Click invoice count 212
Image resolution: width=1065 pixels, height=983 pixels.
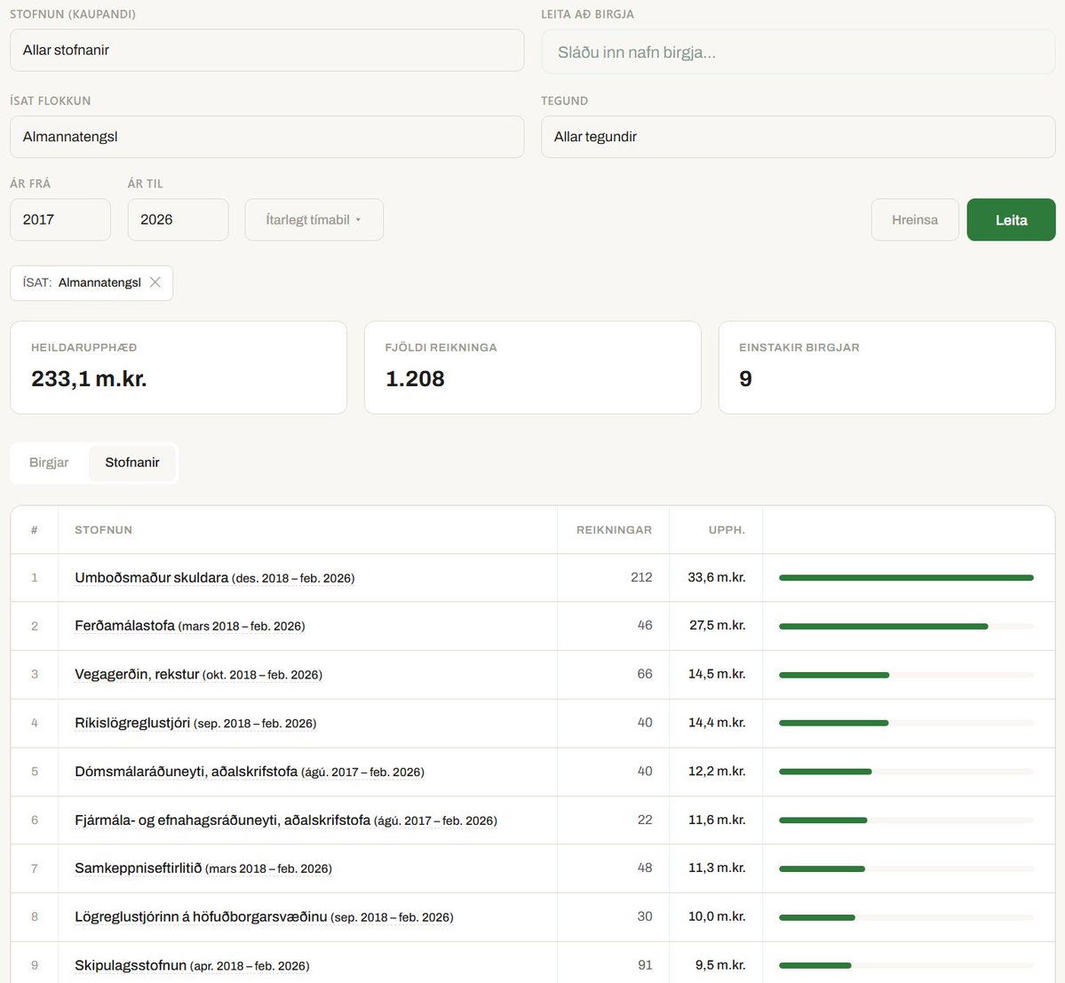pyautogui.click(x=641, y=578)
